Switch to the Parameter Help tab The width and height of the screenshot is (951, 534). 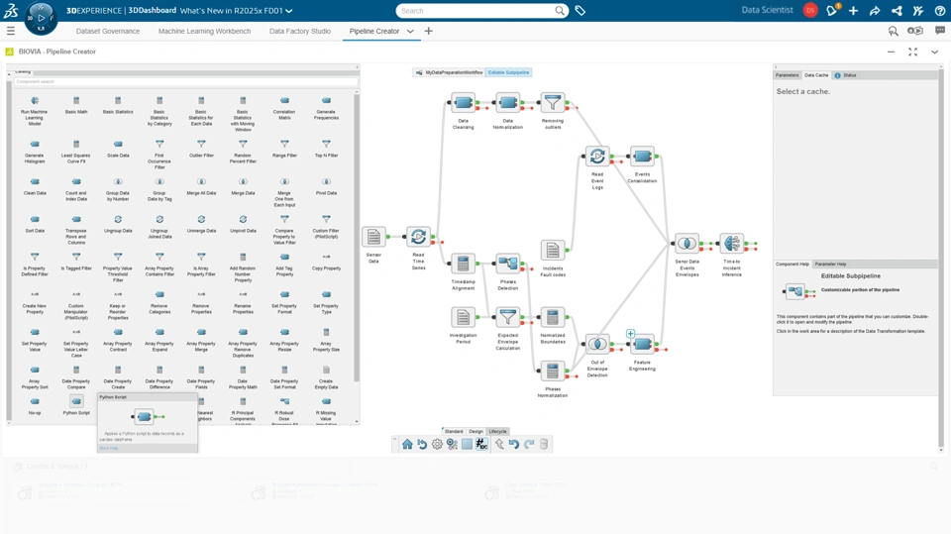[x=830, y=264]
